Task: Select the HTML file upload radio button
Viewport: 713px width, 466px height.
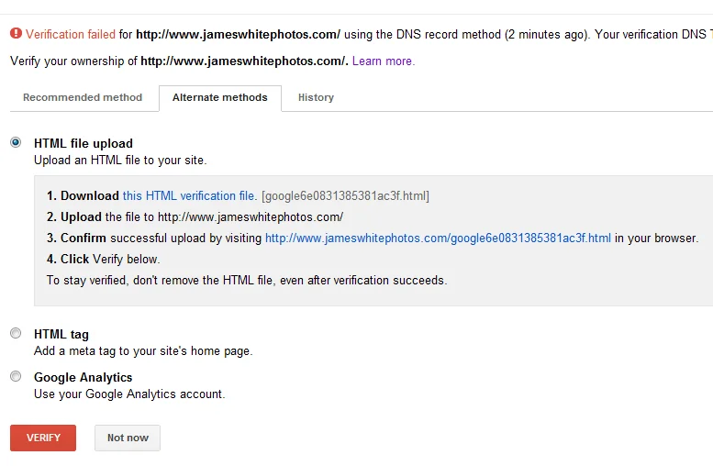Action: 16,142
